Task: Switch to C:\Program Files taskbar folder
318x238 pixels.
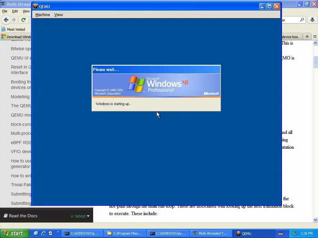Action: [125, 233]
